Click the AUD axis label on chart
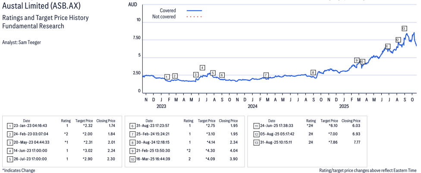421x173 pixels. coord(133,4)
